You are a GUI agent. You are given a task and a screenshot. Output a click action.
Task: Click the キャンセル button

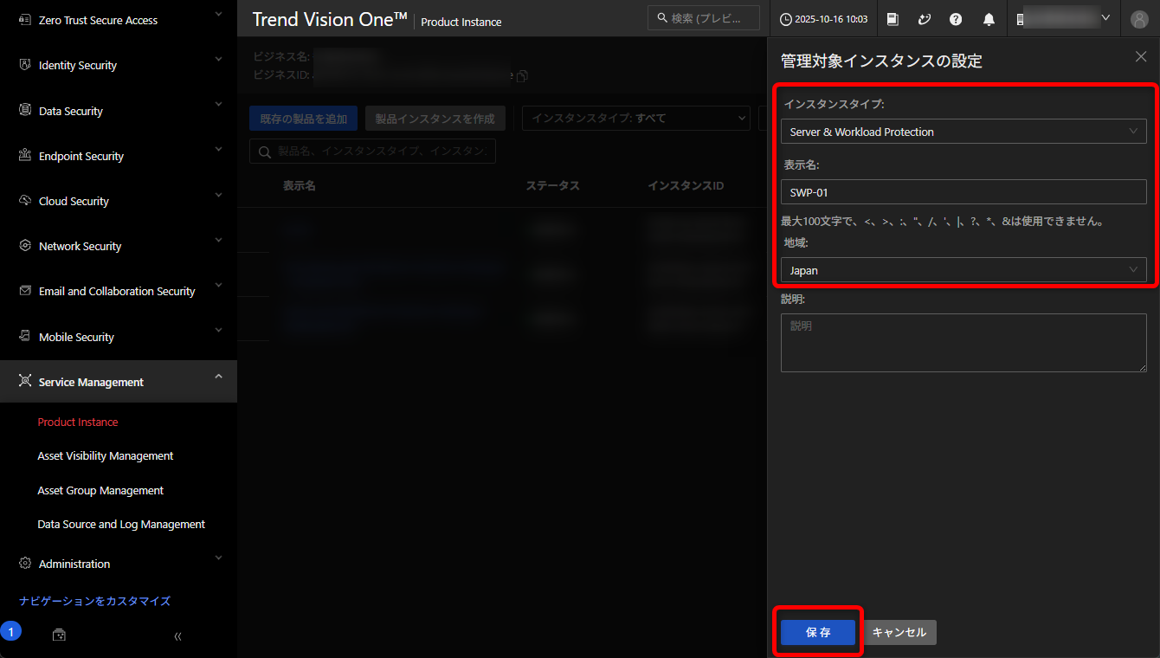pyautogui.click(x=899, y=633)
